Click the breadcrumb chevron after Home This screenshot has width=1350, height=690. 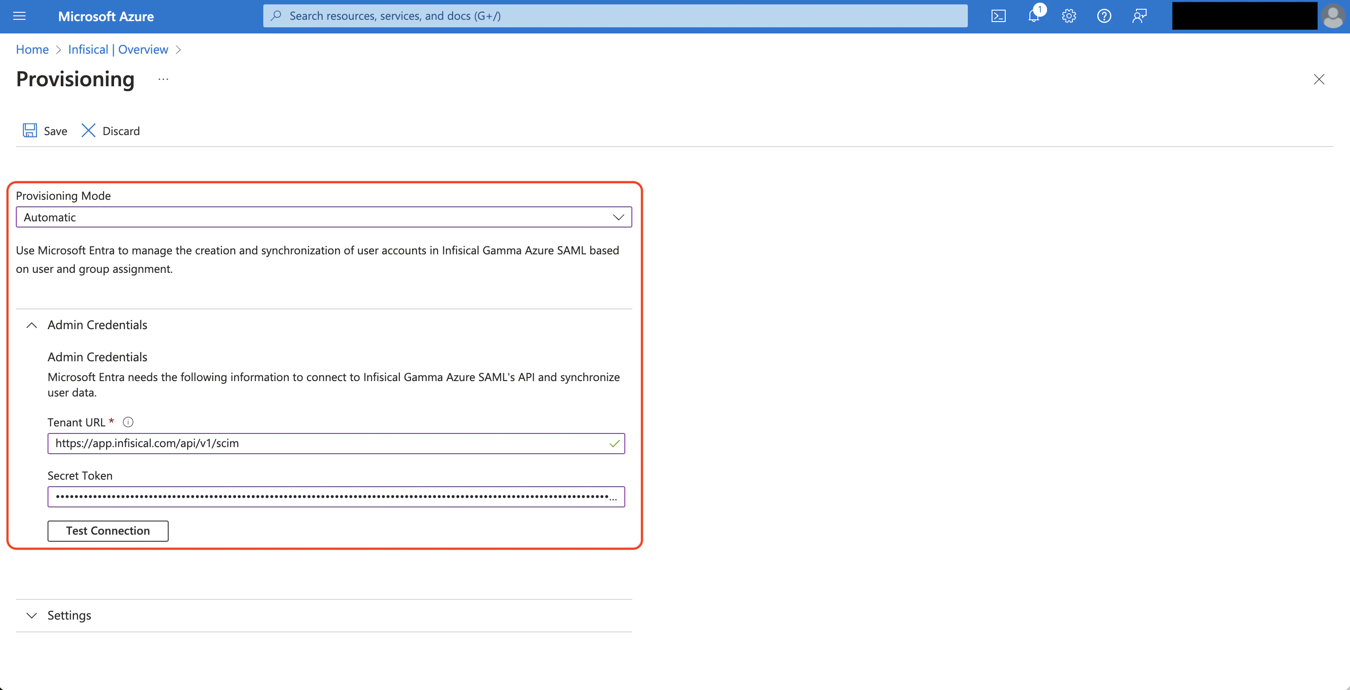point(58,50)
